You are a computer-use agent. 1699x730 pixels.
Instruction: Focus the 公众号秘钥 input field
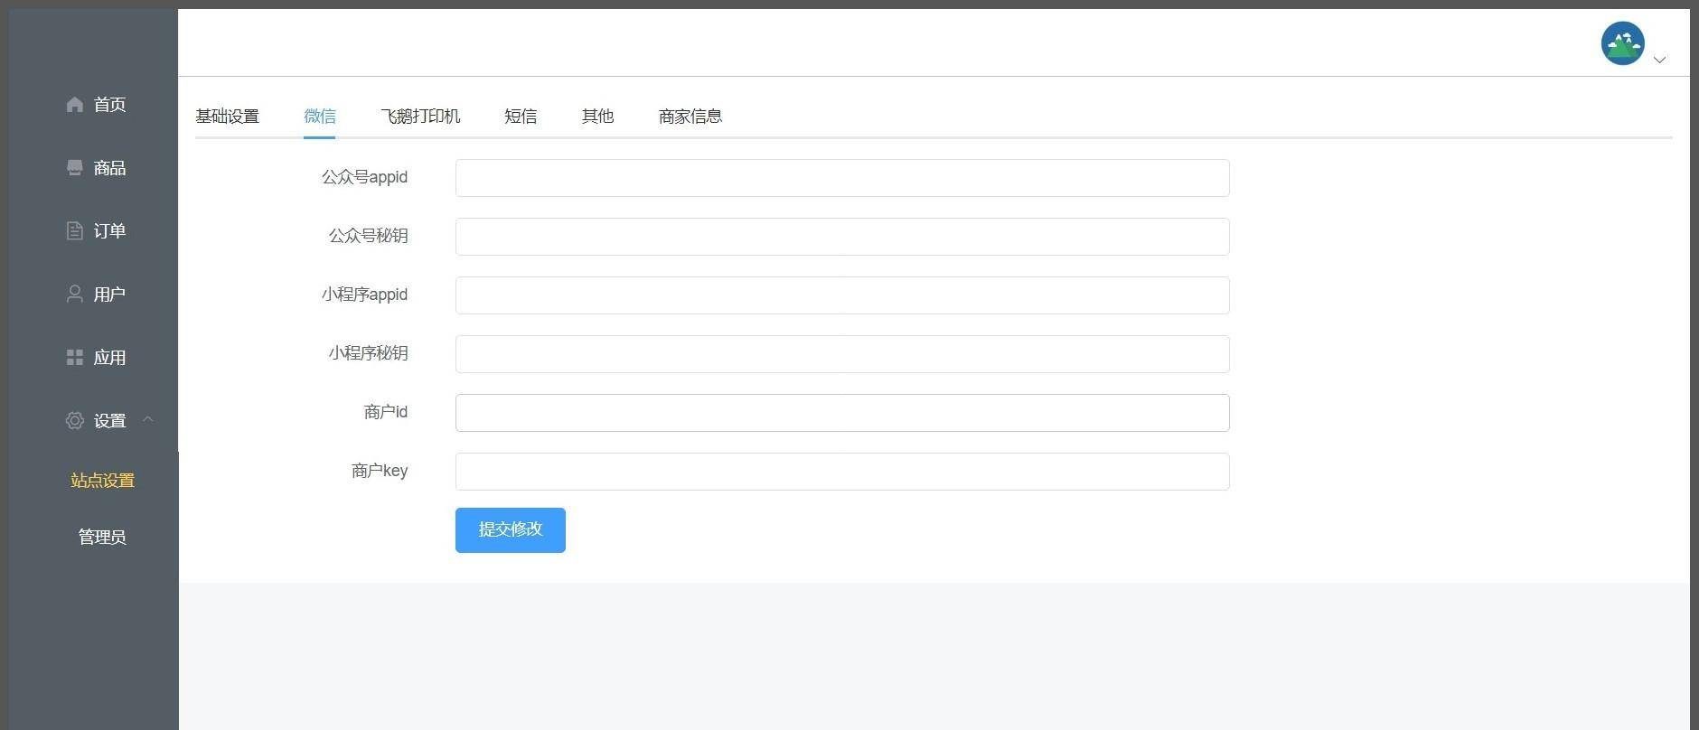coord(842,237)
